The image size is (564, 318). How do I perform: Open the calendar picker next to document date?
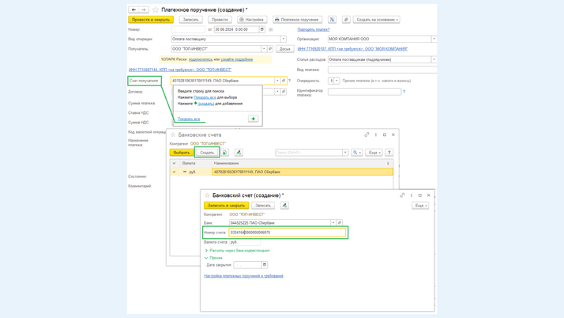[x=262, y=29]
